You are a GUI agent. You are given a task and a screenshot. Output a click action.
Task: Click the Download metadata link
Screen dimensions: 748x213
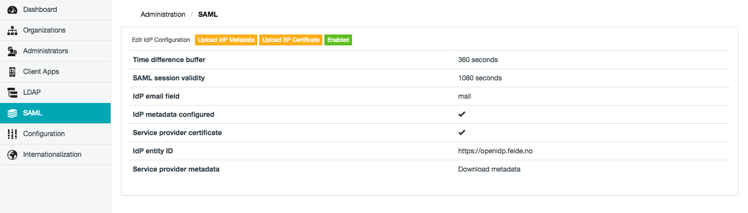point(489,169)
